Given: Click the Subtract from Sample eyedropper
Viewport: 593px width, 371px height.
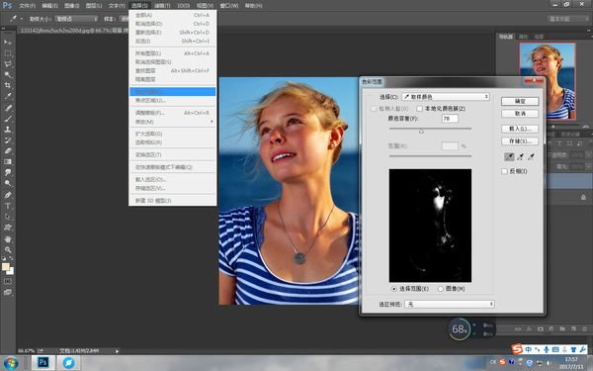Looking at the screenshot, I should (531, 156).
